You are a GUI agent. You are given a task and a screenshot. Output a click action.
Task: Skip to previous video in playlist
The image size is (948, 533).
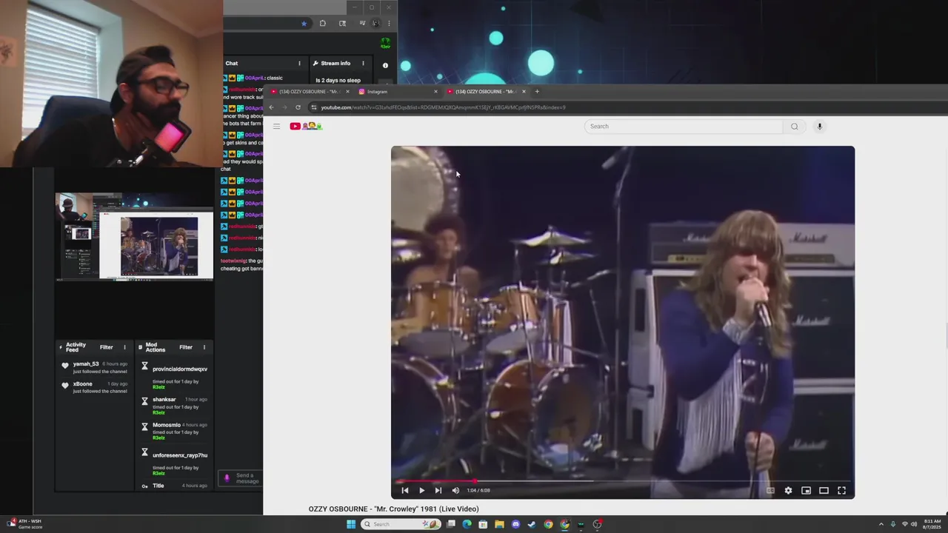404,490
